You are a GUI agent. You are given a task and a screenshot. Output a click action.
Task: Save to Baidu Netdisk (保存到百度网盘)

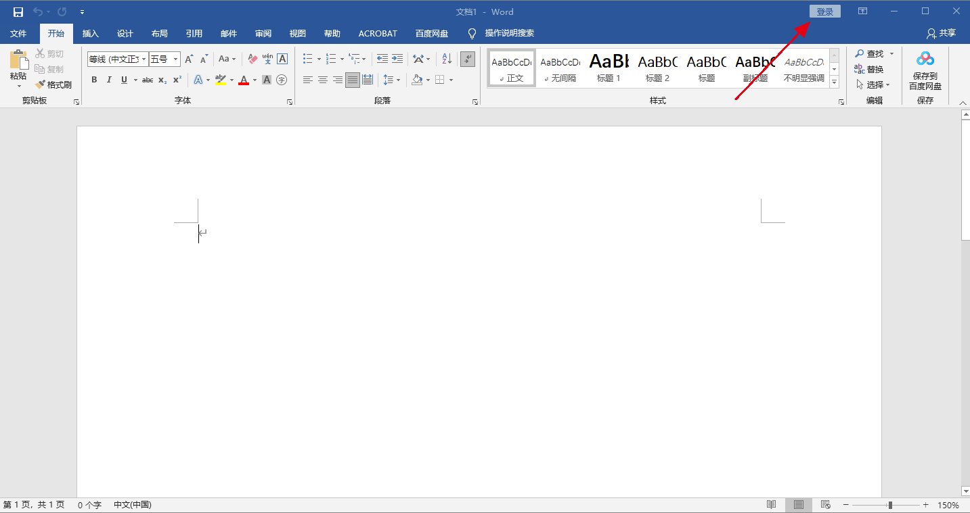[925, 70]
